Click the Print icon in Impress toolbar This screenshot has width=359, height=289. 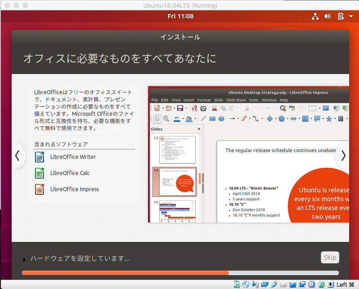tap(203, 108)
